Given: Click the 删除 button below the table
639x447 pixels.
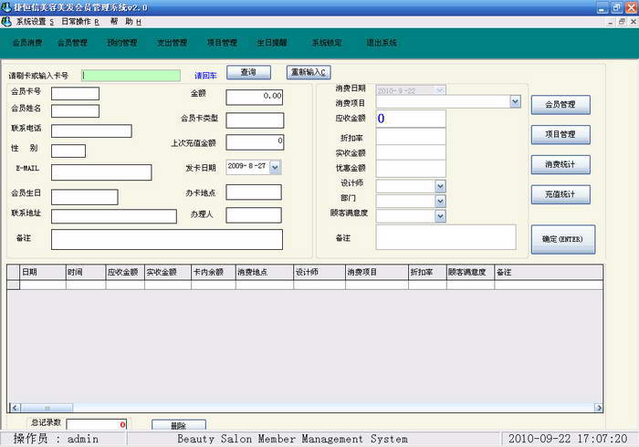Looking at the screenshot, I should (x=178, y=425).
